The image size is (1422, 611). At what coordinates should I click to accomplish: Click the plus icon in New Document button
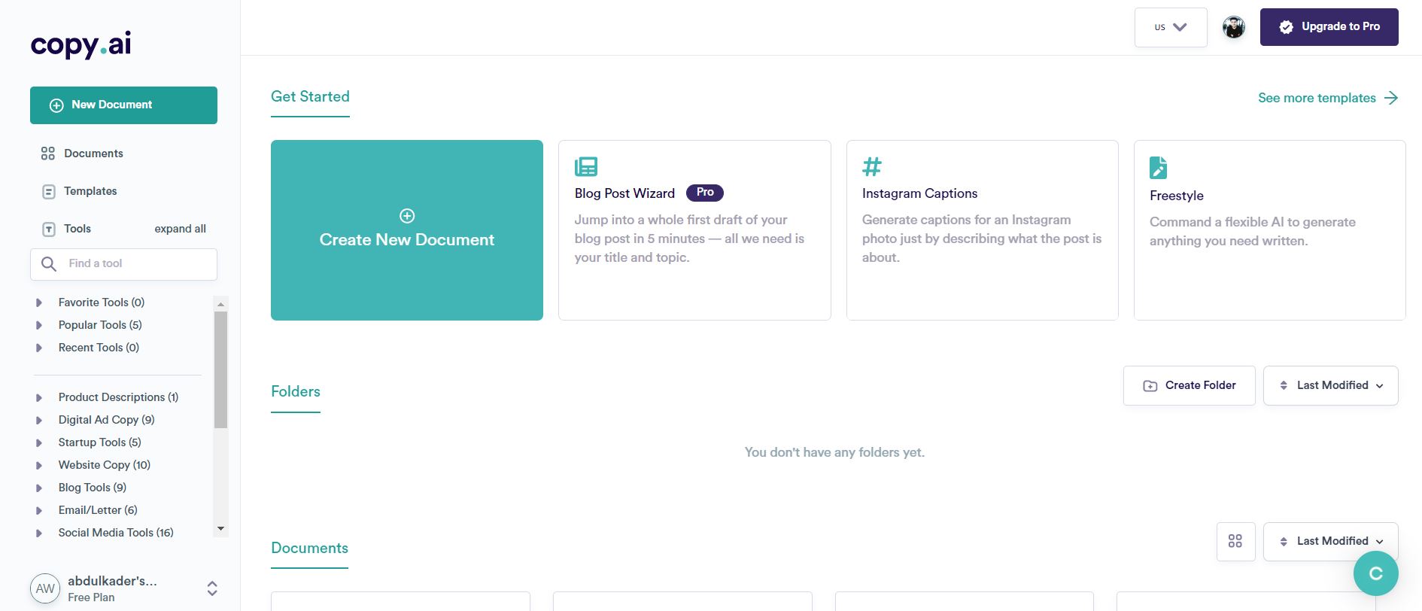point(56,105)
